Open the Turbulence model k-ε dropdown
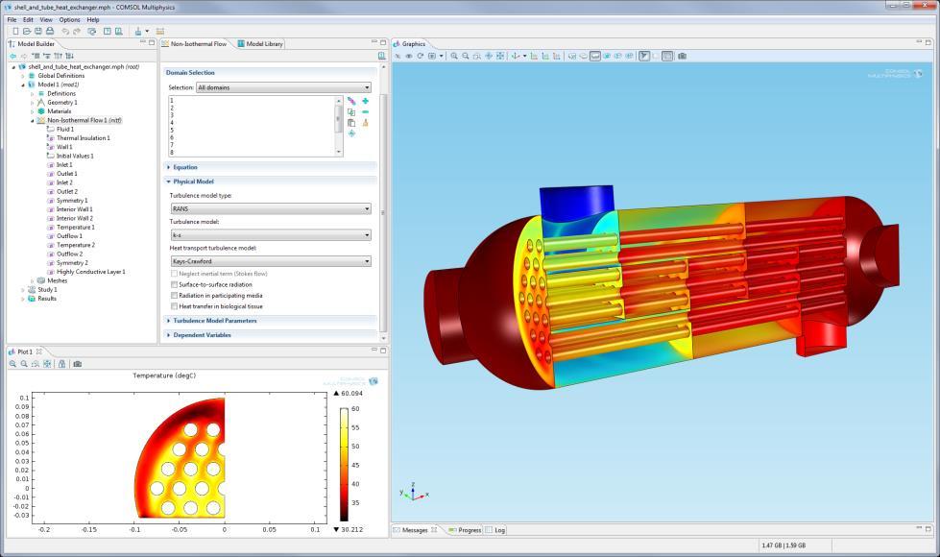 (271, 235)
